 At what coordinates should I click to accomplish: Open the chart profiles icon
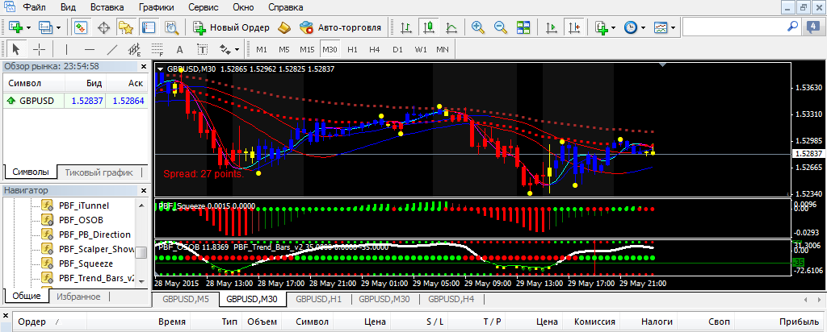point(45,27)
